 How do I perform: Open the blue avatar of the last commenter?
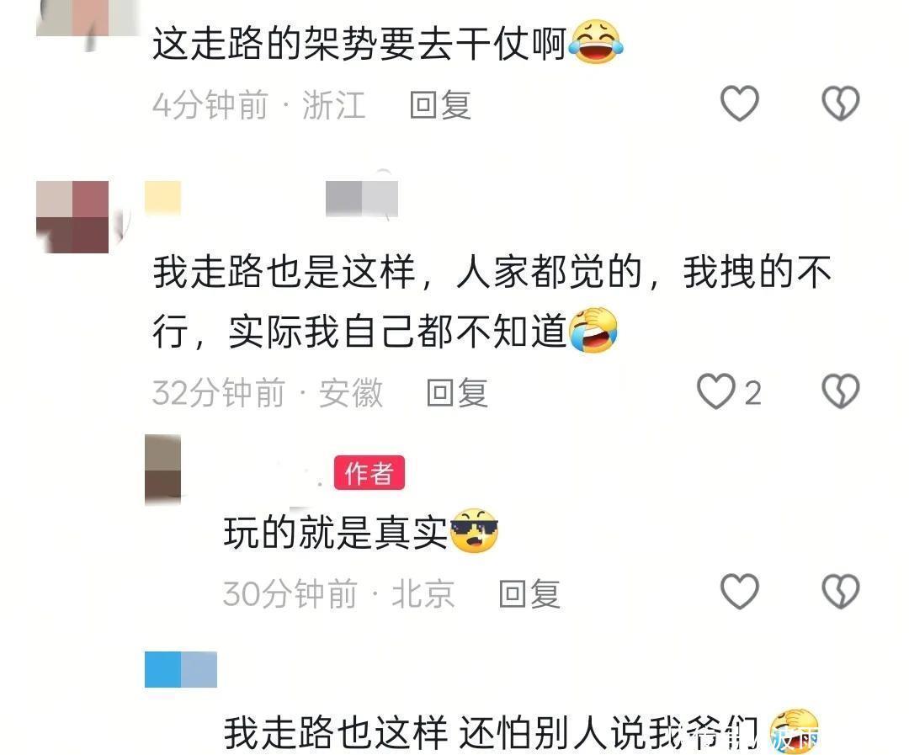click(x=181, y=670)
